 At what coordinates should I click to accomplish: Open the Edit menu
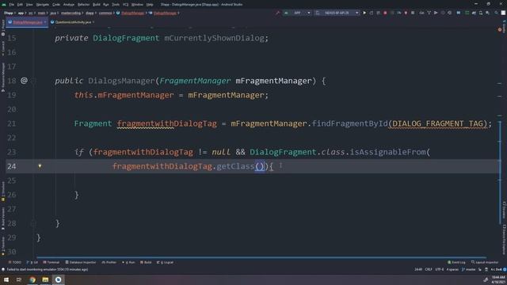click(x=20, y=5)
